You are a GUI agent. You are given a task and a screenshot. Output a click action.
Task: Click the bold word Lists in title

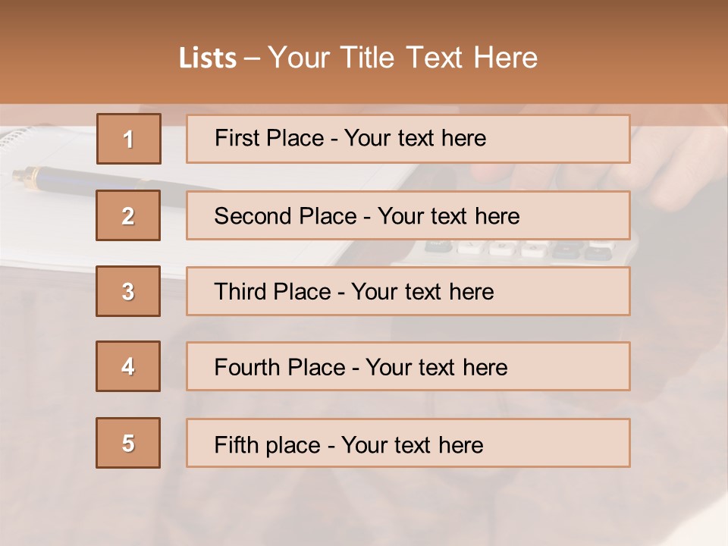pos(208,58)
